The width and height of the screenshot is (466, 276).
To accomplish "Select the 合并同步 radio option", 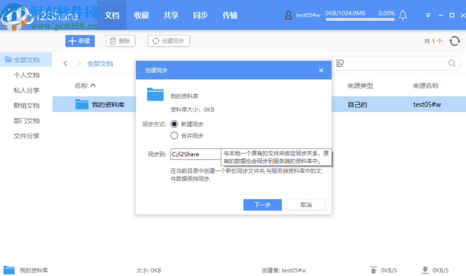I will (174, 136).
